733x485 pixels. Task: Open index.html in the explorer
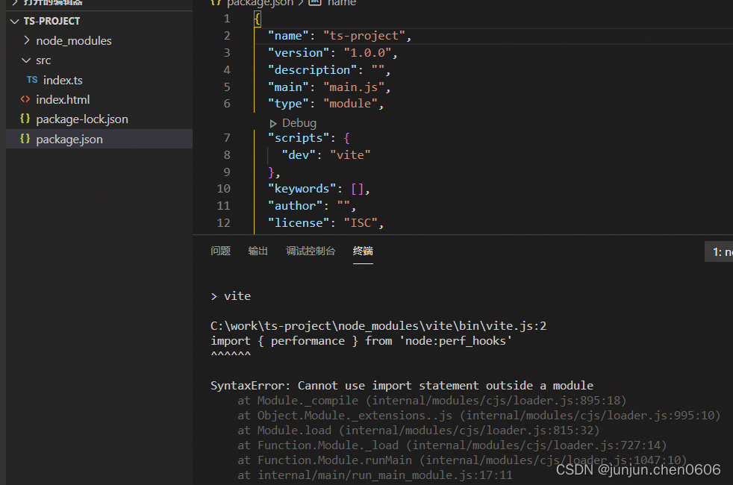tap(63, 99)
